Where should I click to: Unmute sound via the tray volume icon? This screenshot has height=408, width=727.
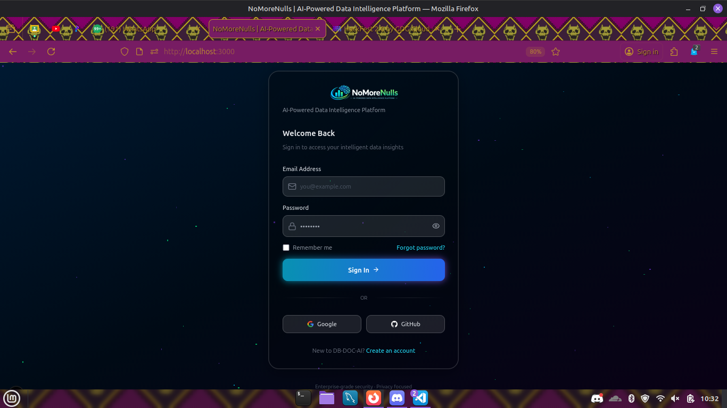tap(675, 398)
